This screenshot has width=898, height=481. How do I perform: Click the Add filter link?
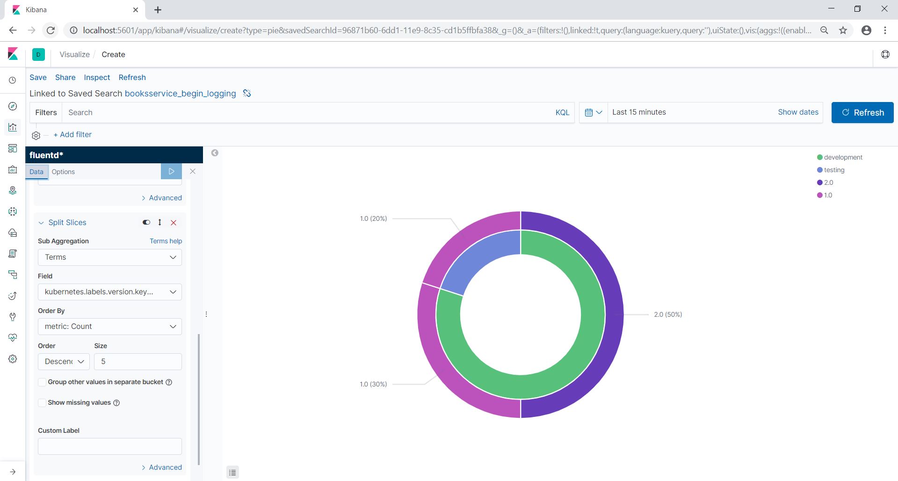(72, 135)
